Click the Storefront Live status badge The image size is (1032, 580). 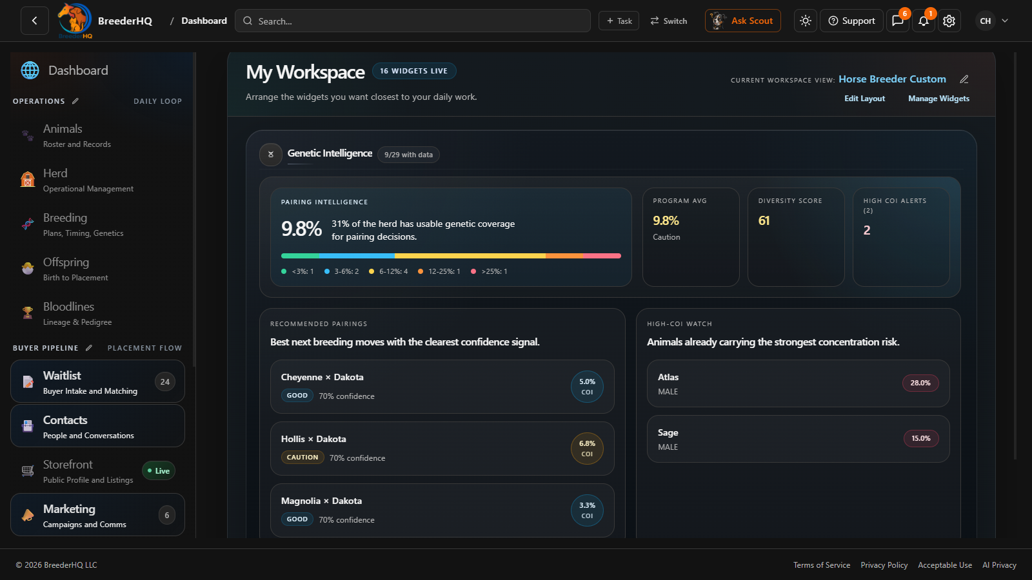(x=159, y=470)
